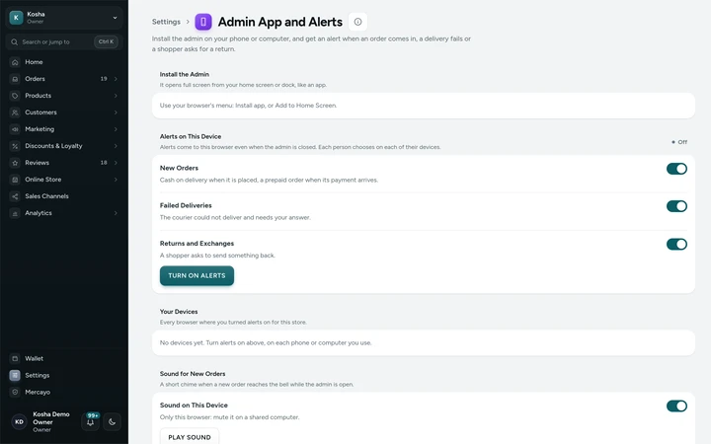Click the Settings sliders icon
Viewport: 711px width, 444px height.
(x=15, y=375)
